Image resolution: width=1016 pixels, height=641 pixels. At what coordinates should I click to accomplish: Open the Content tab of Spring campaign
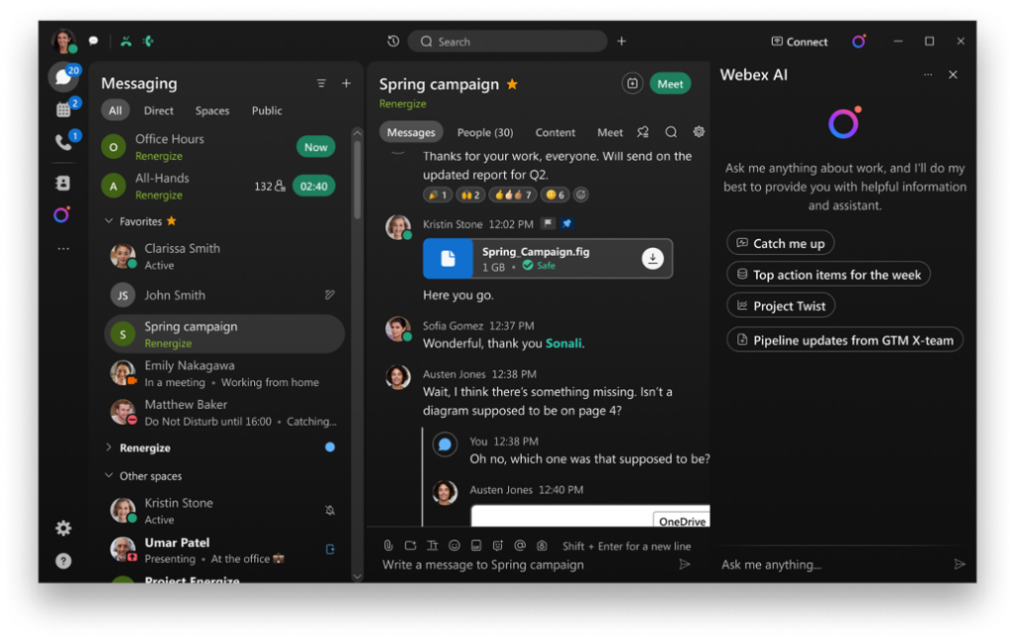[555, 131]
